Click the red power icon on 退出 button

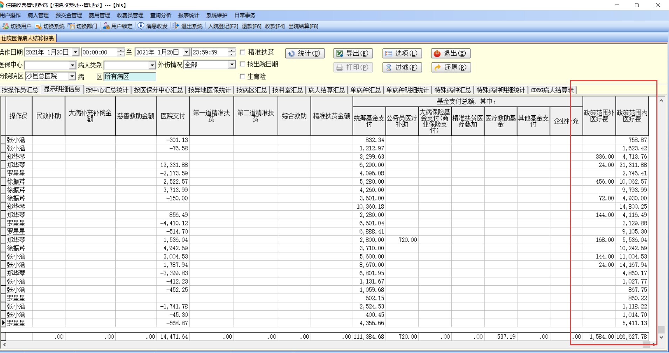[x=437, y=54]
